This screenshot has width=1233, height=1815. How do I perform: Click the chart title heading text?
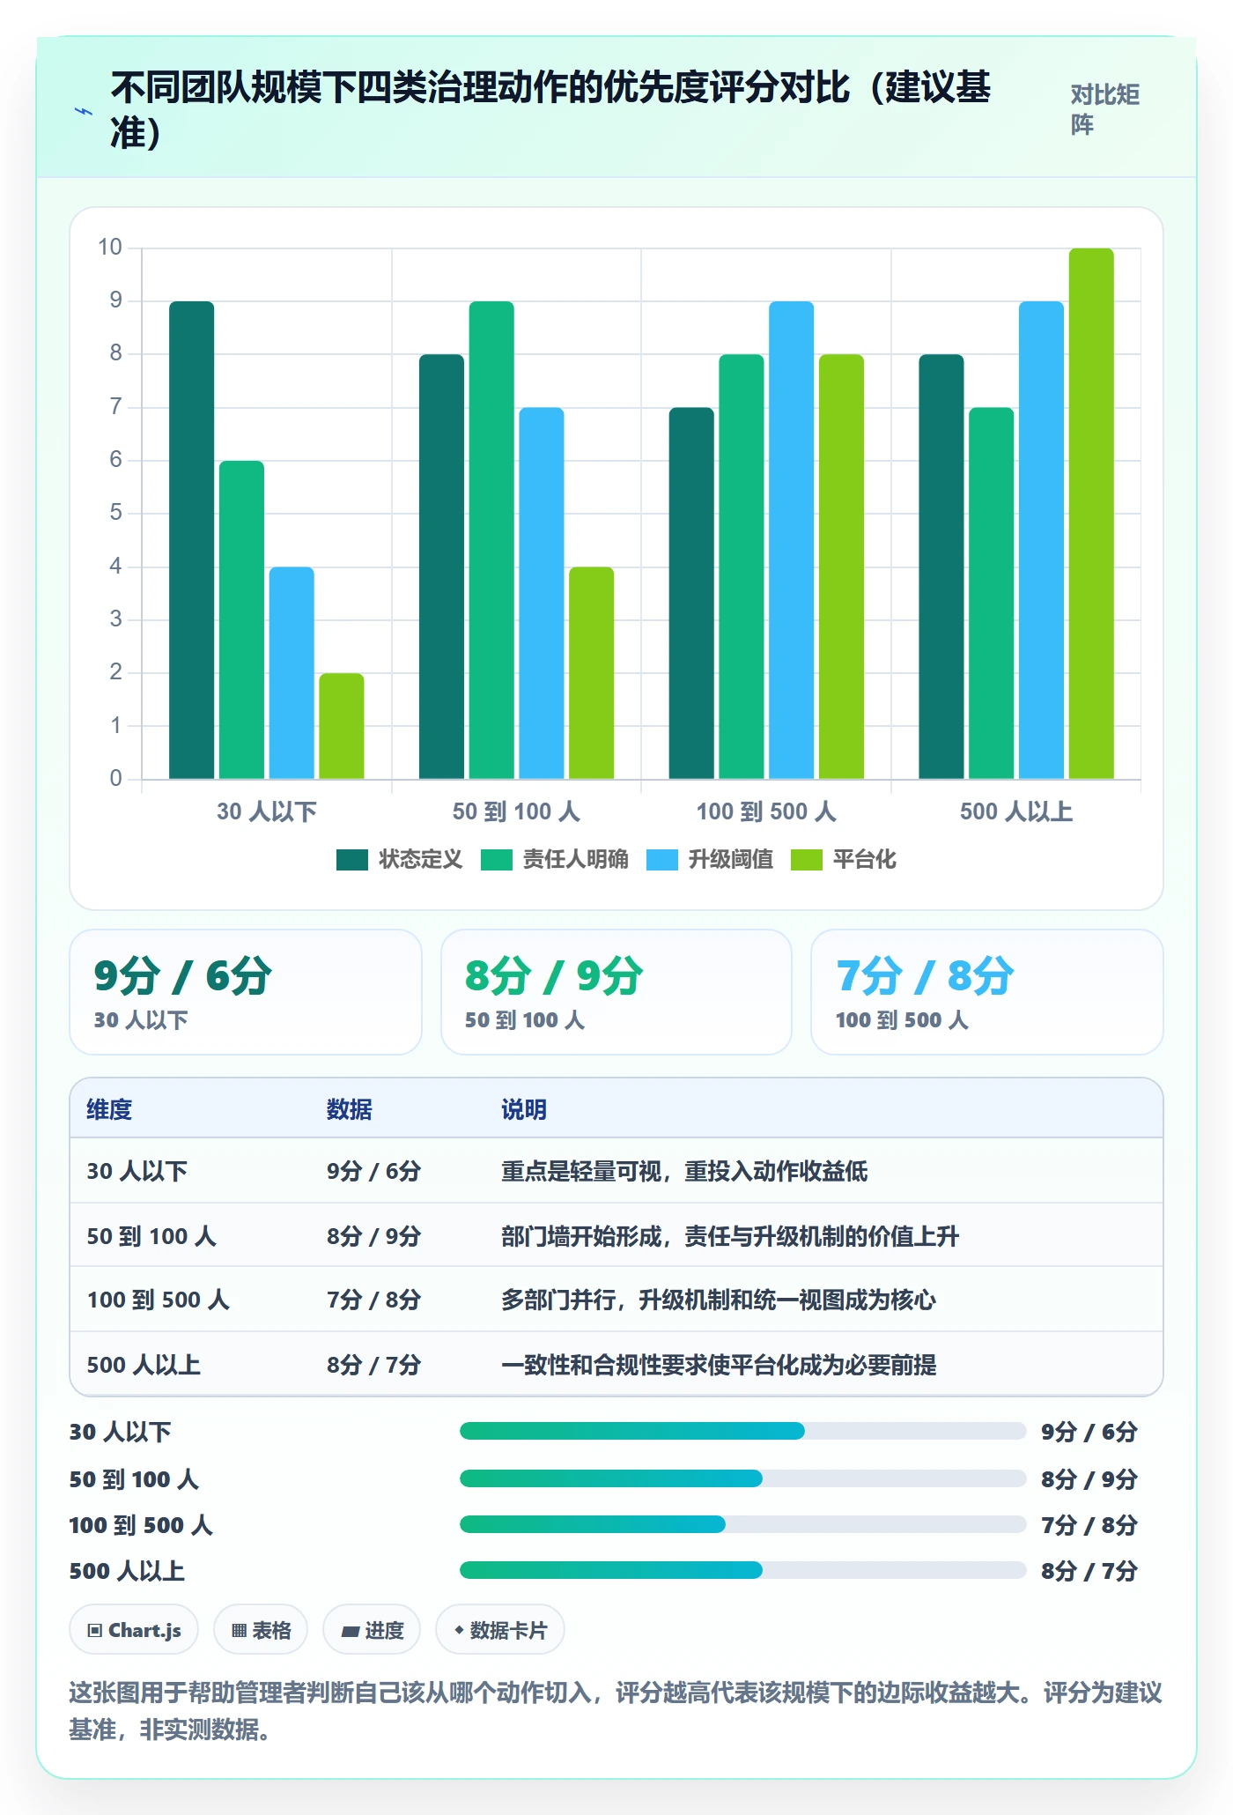[551, 109]
